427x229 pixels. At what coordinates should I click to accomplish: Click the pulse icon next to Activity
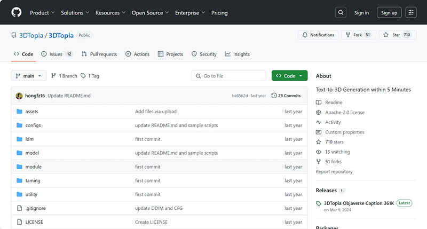pos(319,122)
